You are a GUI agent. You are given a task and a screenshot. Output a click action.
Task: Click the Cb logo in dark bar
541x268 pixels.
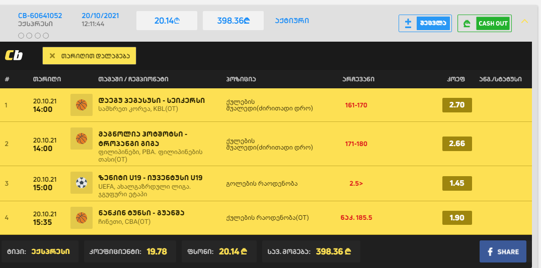click(14, 56)
